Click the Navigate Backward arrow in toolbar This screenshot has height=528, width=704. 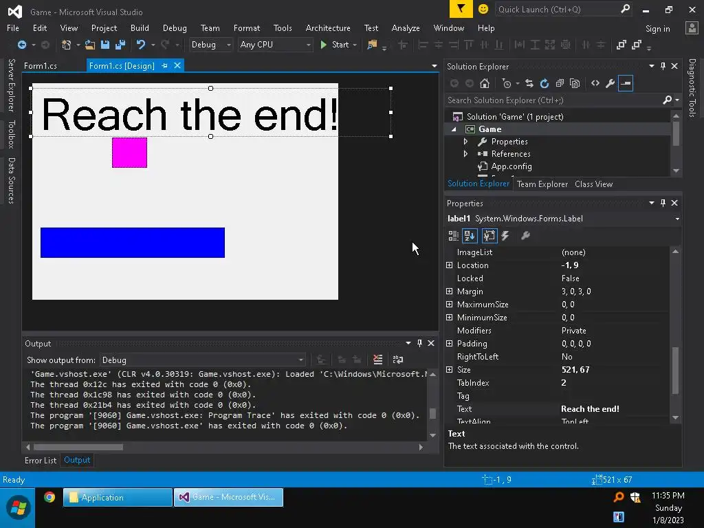21,45
